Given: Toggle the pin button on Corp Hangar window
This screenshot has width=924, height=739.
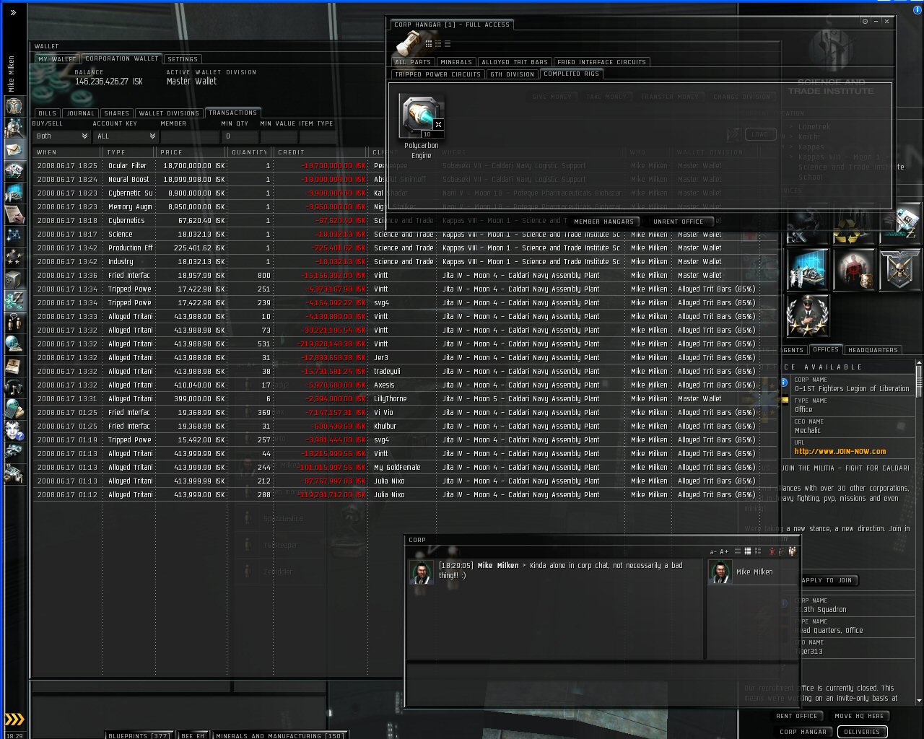Looking at the screenshot, I should (x=865, y=22).
